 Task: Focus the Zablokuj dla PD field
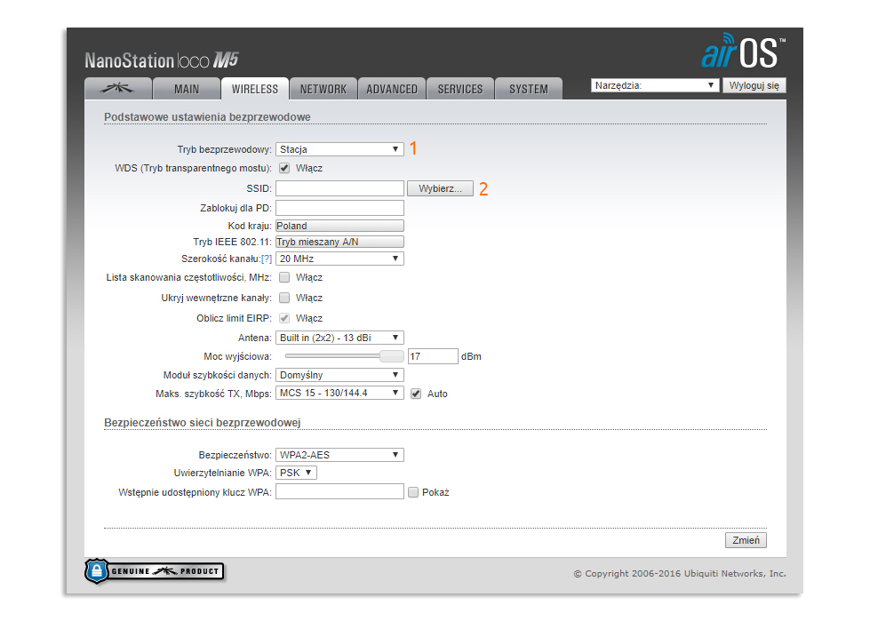tap(339, 208)
